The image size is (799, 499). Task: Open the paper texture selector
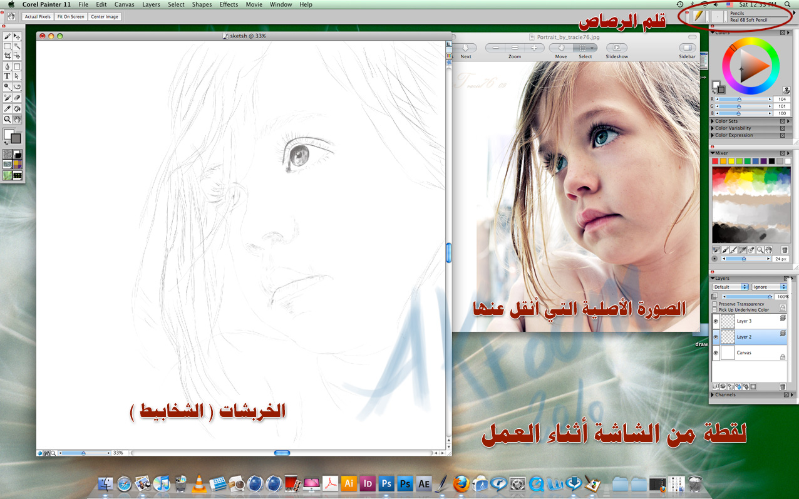pyautogui.click(x=8, y=154)
